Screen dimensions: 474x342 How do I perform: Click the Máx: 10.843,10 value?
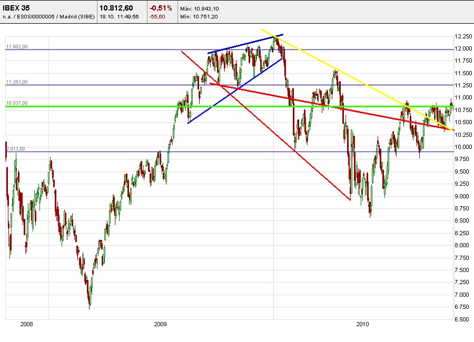[x=200, y=9]
